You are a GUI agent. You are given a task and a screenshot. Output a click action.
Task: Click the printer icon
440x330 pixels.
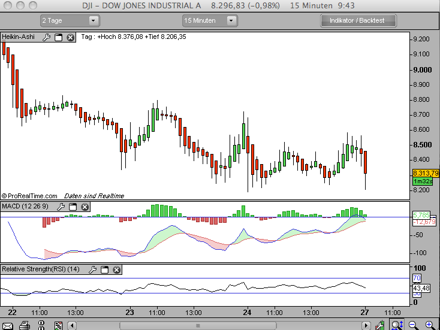click(25, 326)
